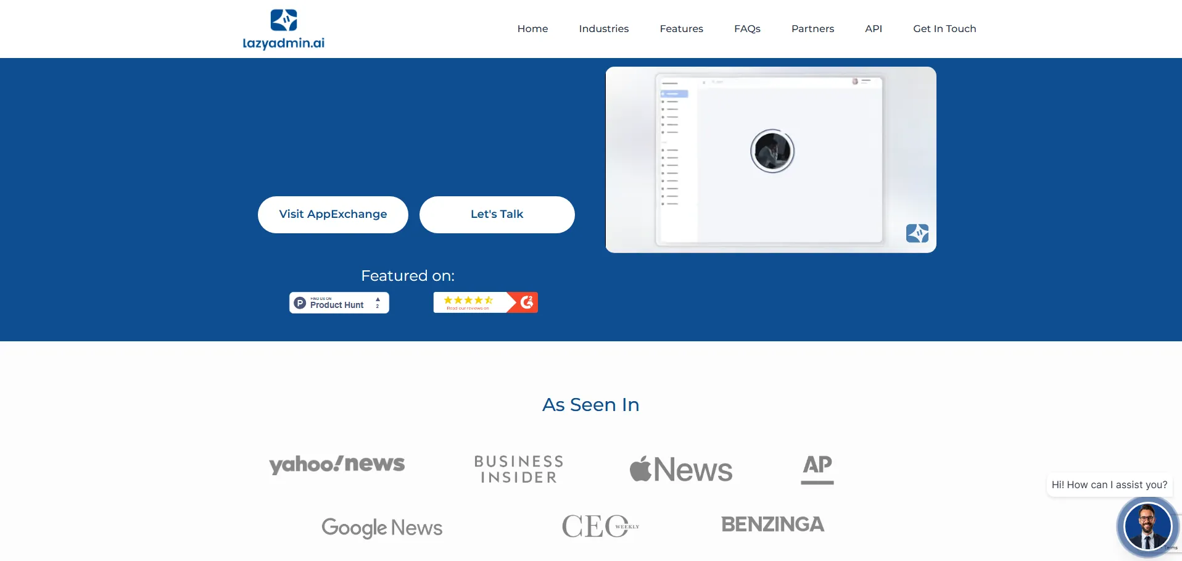This screenshot has height=561, width=1182.
Task: Open the Industries menu item
Action: tap(603, 29)
